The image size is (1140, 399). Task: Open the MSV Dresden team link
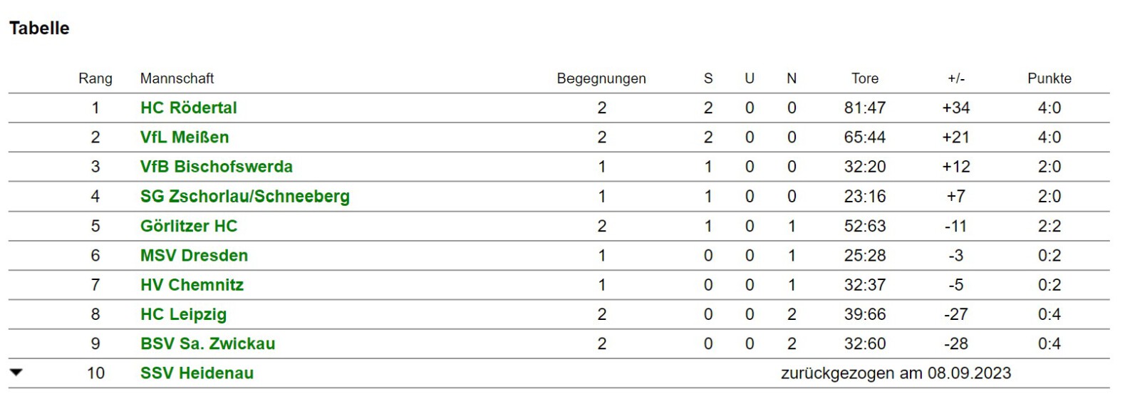(x=194, y=255)
